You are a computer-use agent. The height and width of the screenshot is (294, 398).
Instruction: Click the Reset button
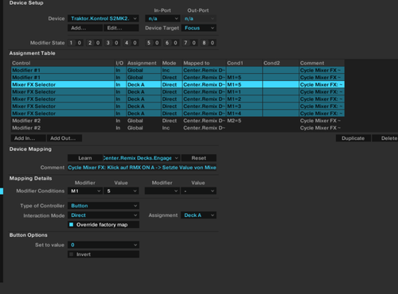[x=199, y=158]
